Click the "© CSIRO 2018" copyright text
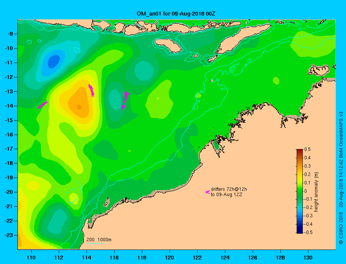 [x=341, y=228]
